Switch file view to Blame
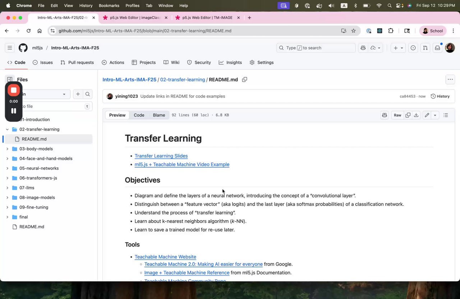The width and height of the screenshot is (460, 299). 159,115
